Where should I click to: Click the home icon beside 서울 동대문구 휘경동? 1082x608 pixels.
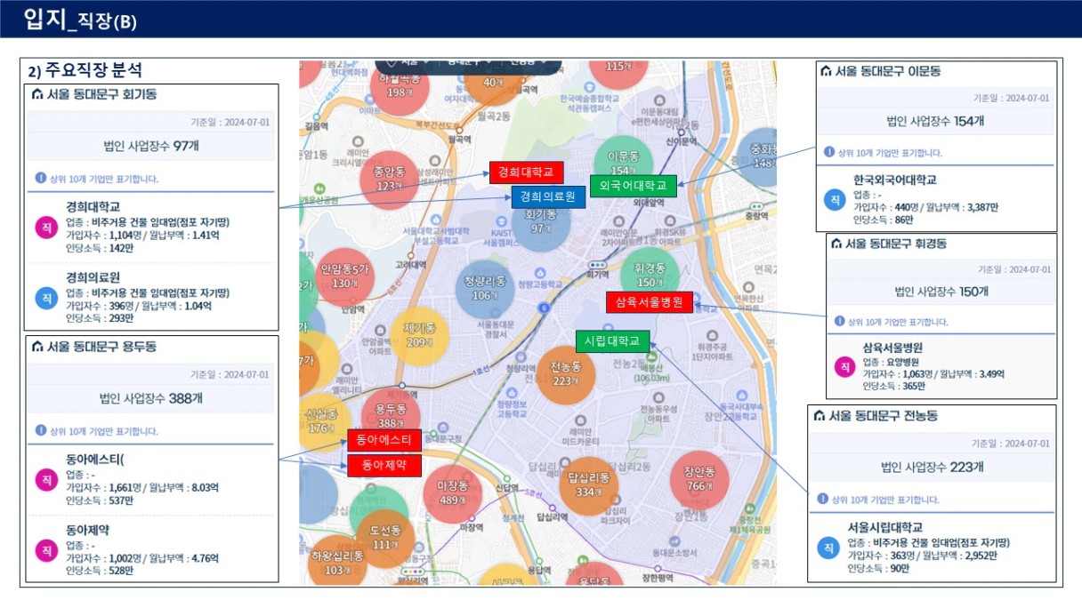tap(836, 243)
